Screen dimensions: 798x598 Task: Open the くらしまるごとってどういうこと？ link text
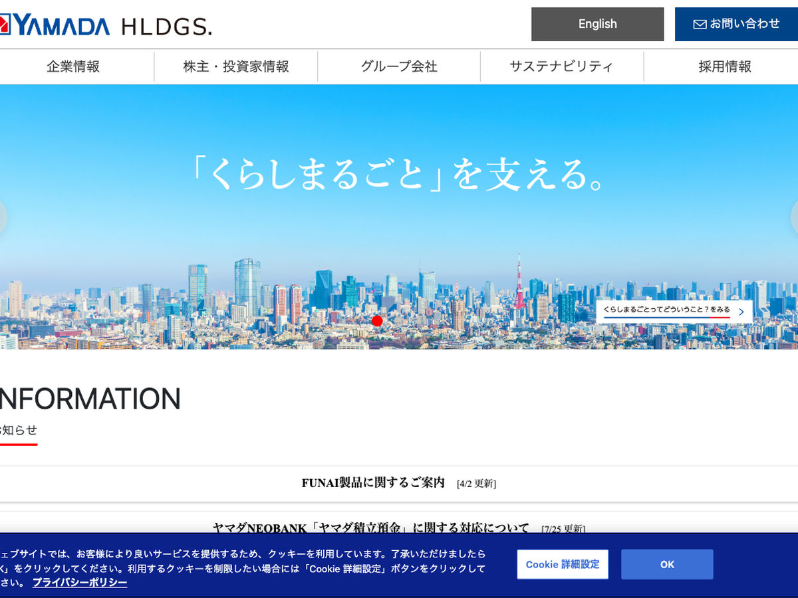click(666, 310)
